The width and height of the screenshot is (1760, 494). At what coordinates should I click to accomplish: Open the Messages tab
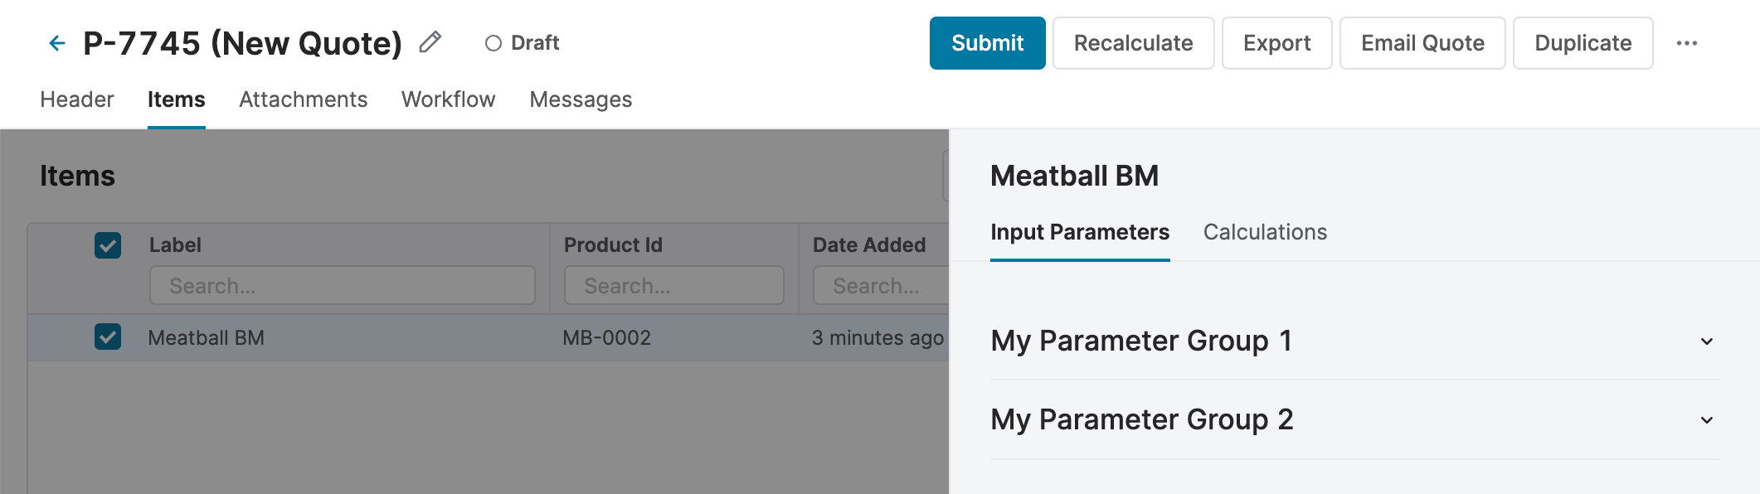point(580,99)
